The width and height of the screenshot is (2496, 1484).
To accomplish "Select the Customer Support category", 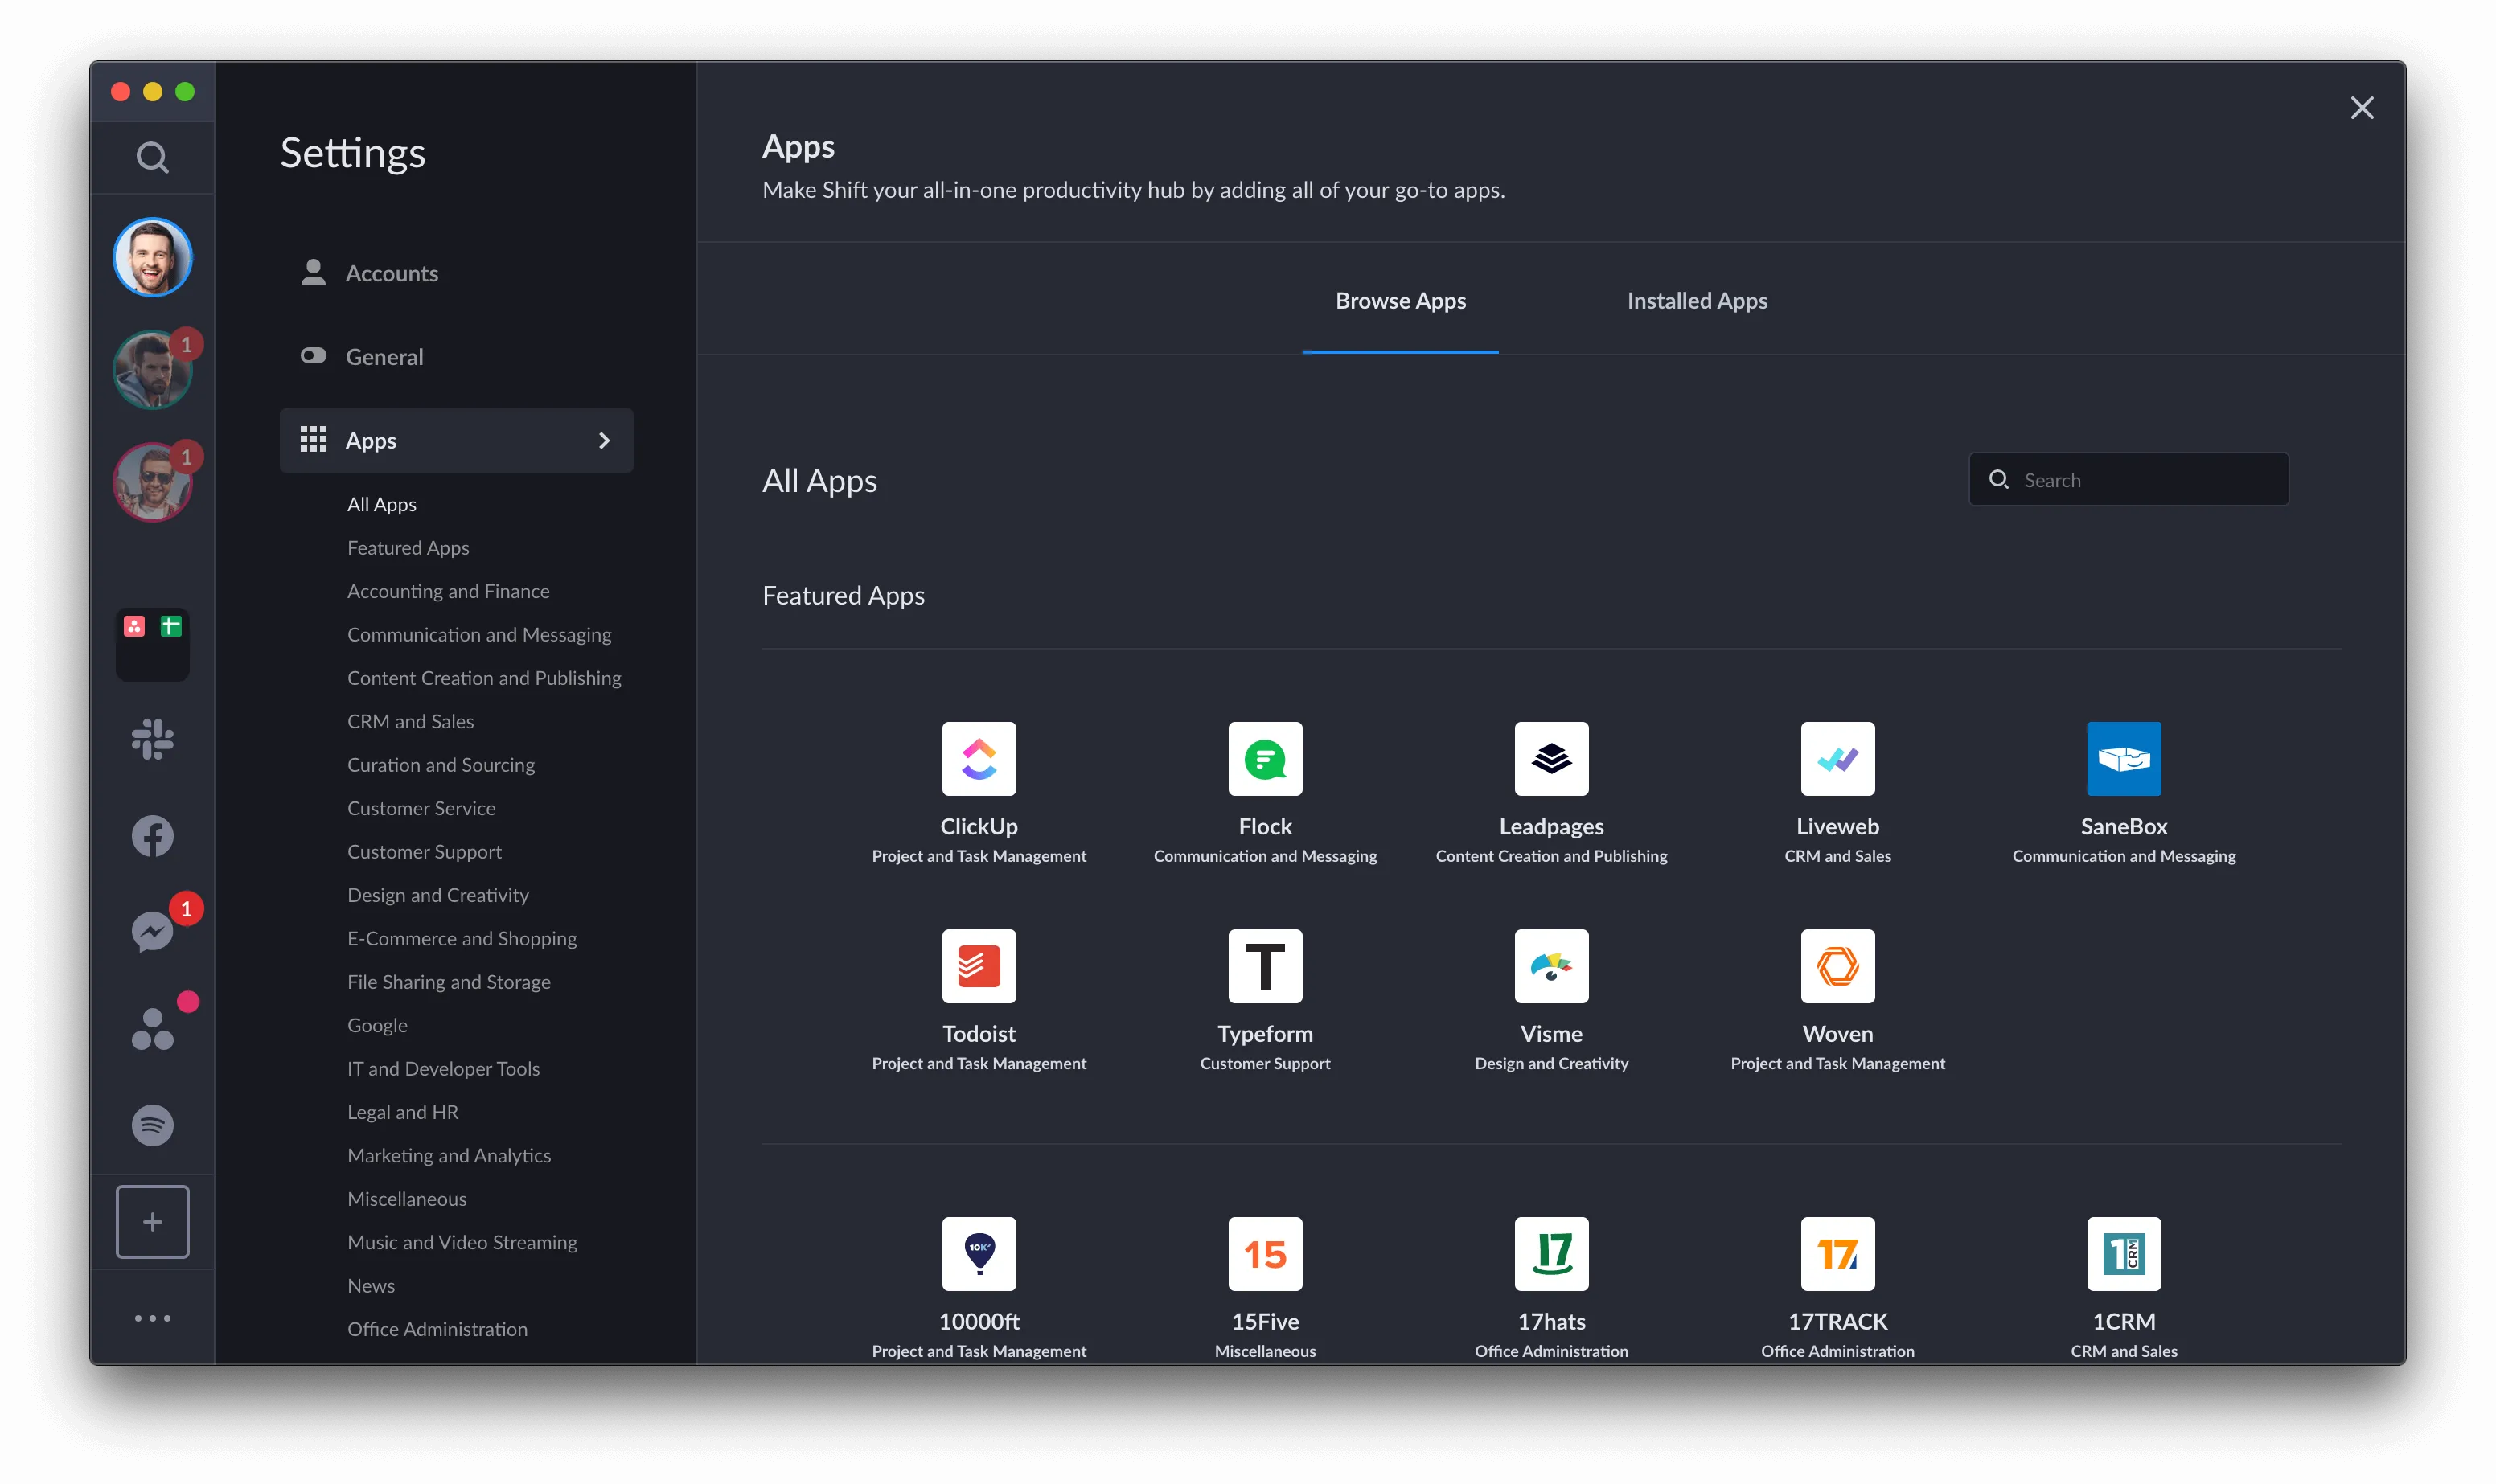I will [424, 852].
